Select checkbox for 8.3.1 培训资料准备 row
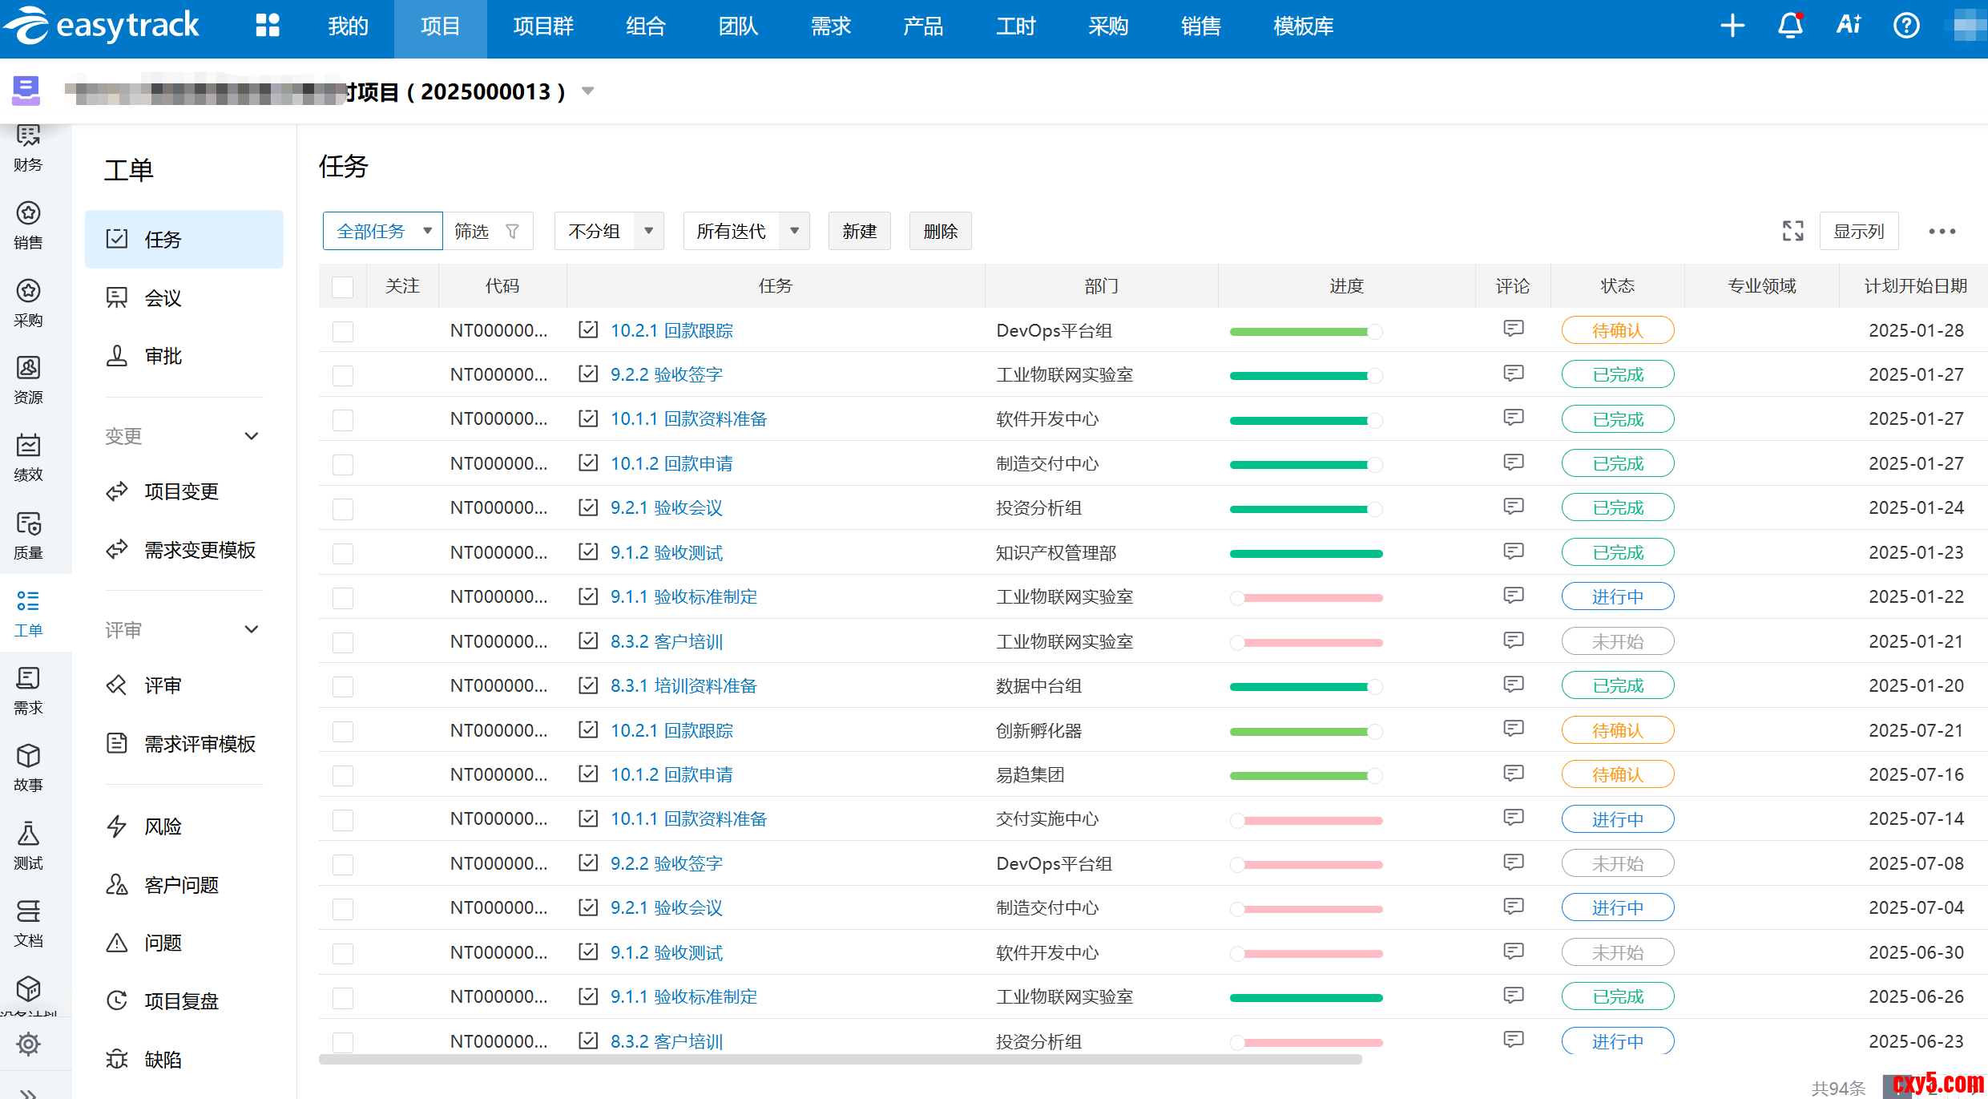Screen dimensions: 1988x1099 (343, 686)
